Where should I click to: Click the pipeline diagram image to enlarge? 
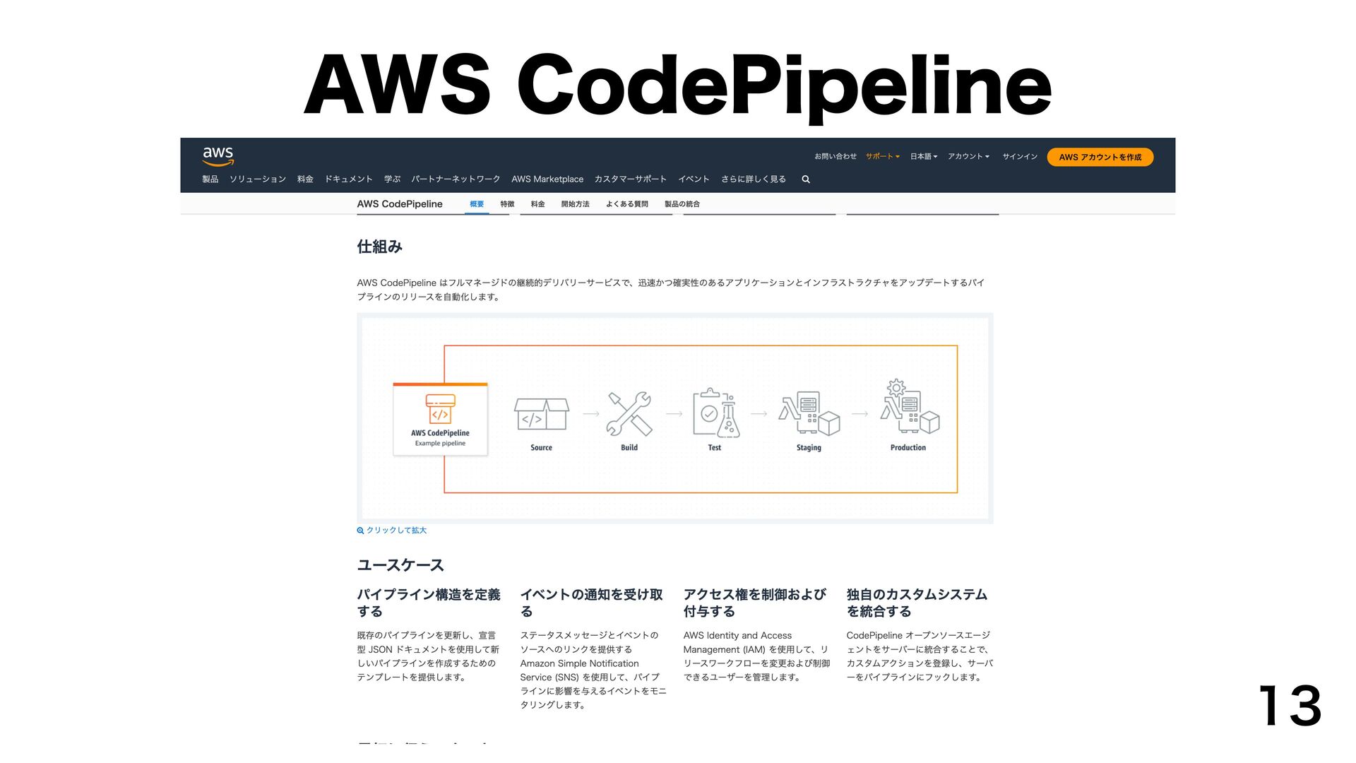[675, 418]
